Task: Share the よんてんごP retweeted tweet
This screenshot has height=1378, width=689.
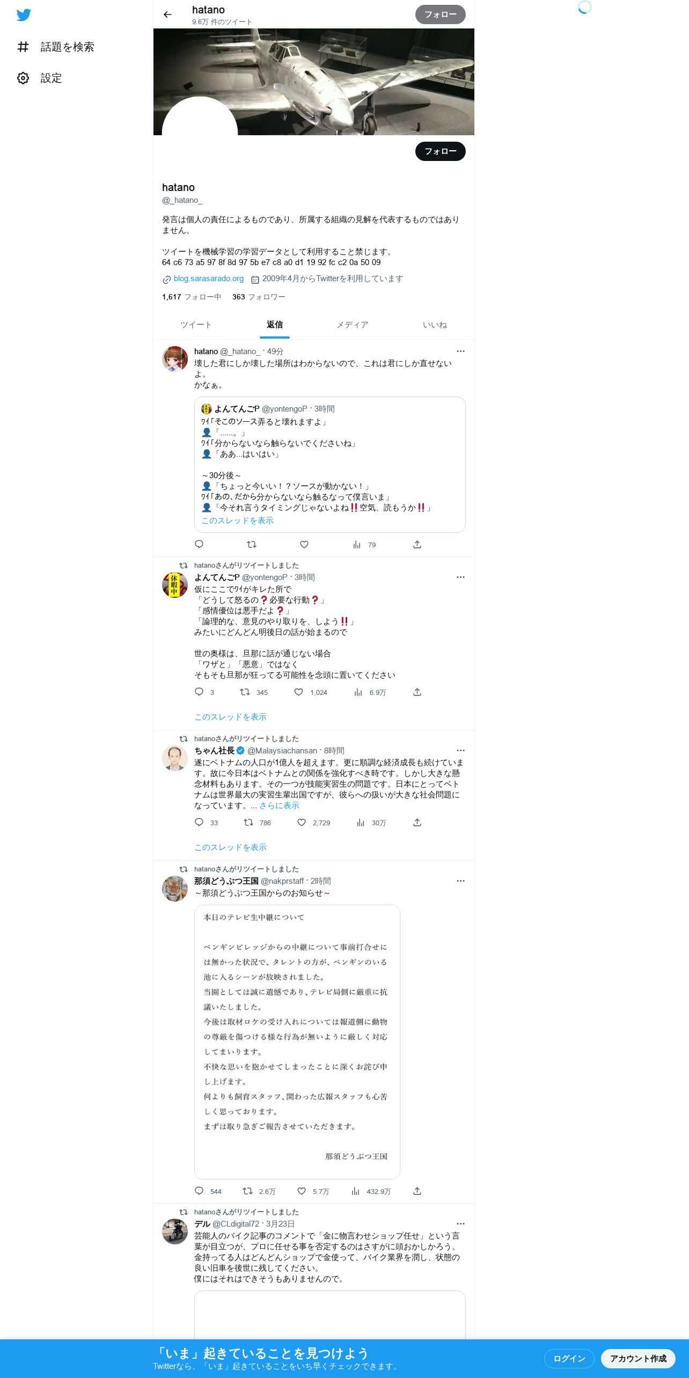Action: click(417, 692)
